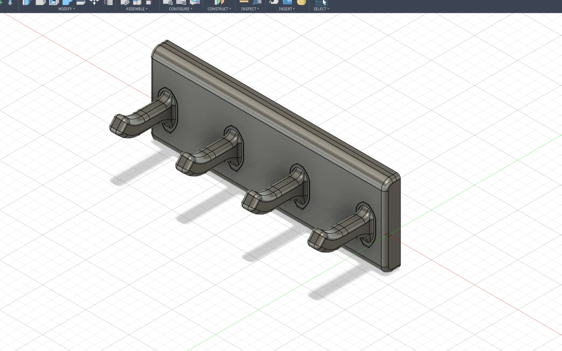Open the ASSEMBLE dropdown menu
Image resolution: width=562 pixels, height=351 pixels.
(x=137, y=9)
